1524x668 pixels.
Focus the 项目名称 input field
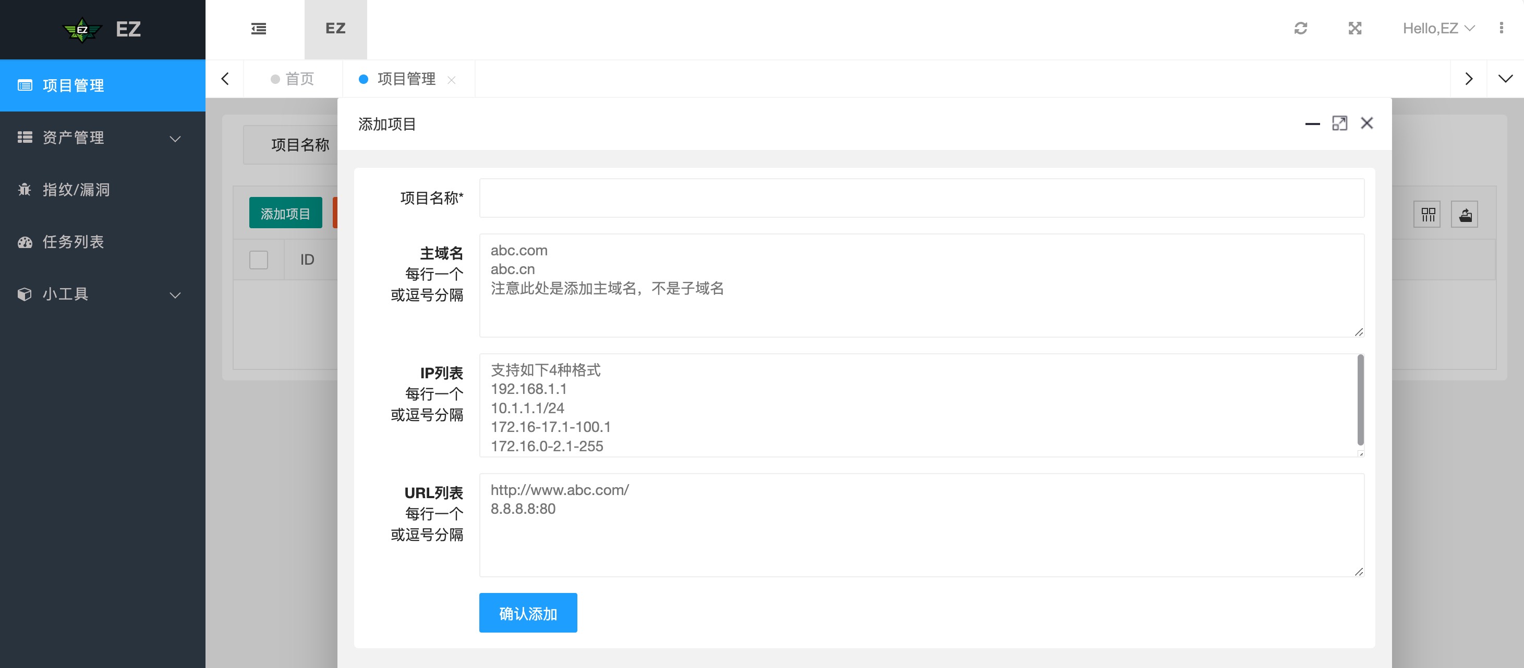tap(921, 198)
